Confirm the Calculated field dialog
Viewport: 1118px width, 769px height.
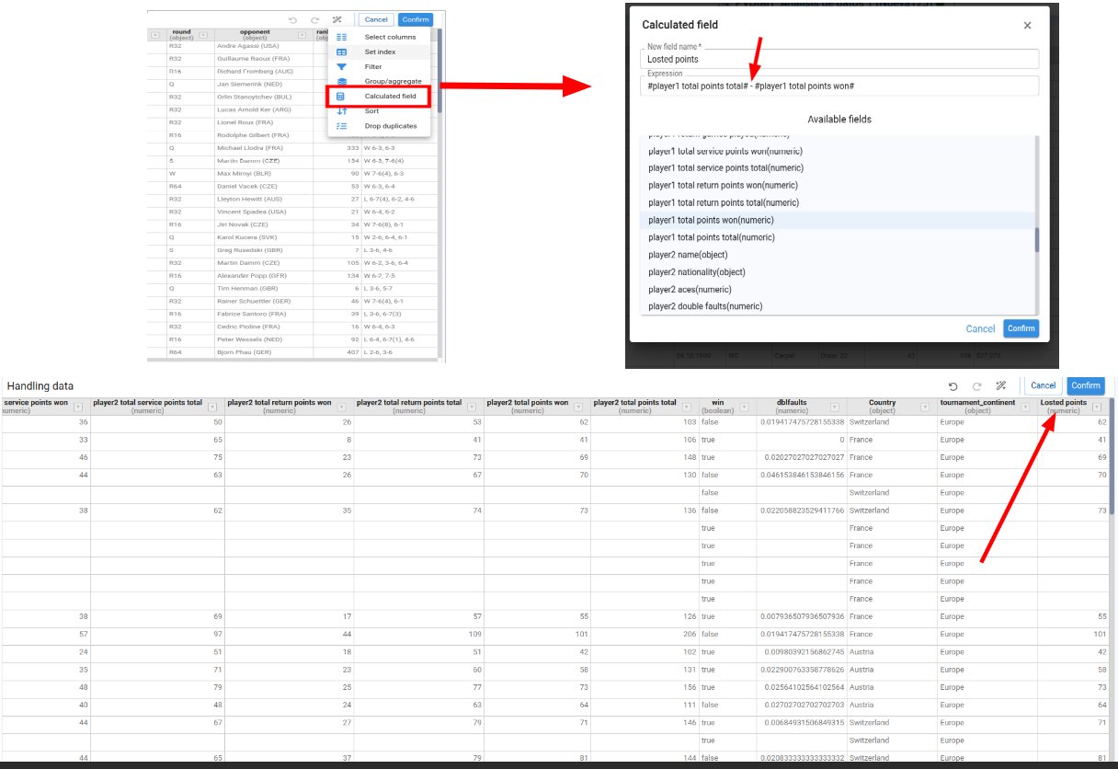[x=1021, y=328]
